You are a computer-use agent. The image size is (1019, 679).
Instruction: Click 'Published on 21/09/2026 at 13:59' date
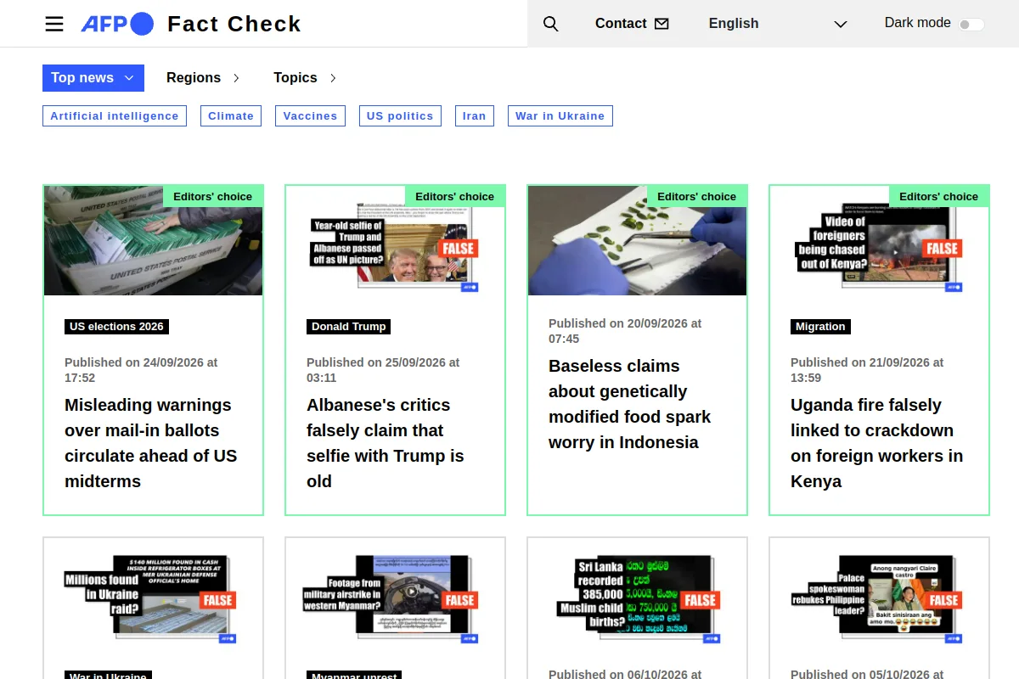[x=867, y=370]
